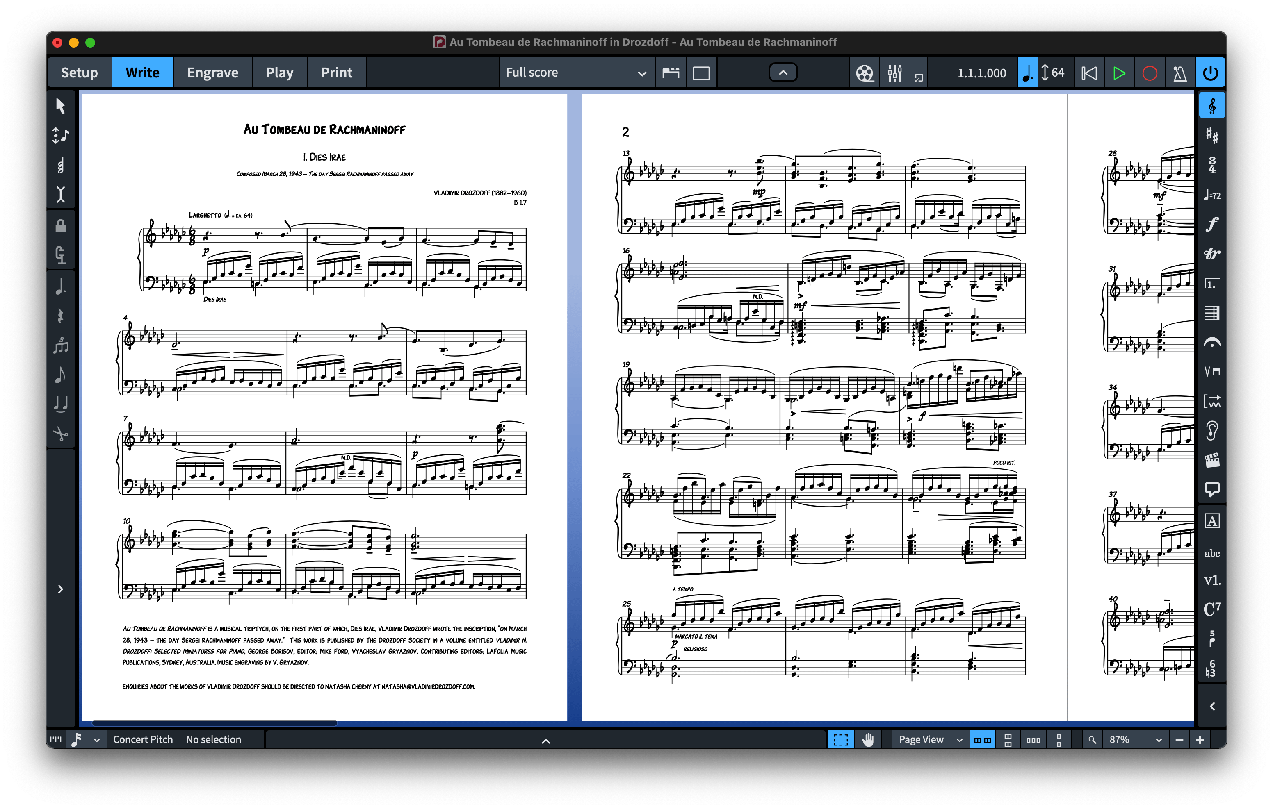Start playback with green play button
The image size is (1273, 809).
(1119, 73)
